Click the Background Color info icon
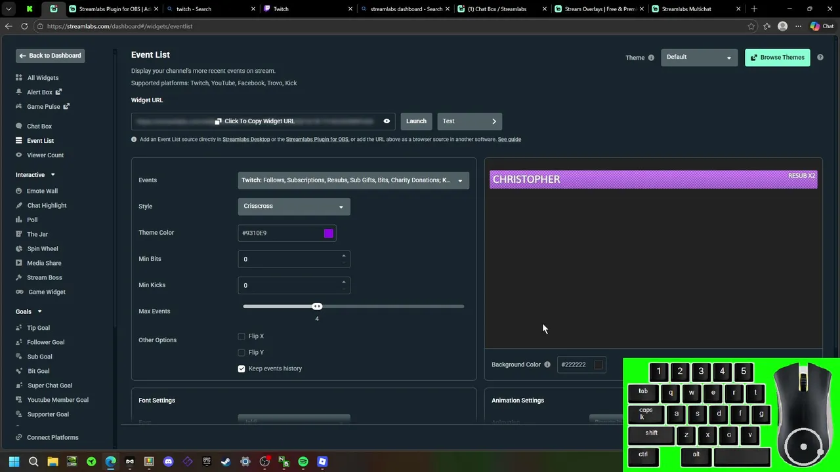This screenshot has width=840, height=472. (547, 364)
